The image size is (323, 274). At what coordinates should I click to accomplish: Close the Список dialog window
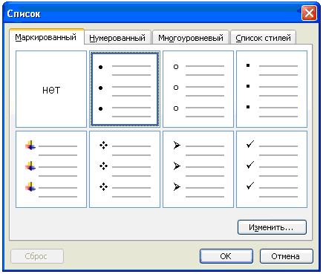[x=309, y=13]
